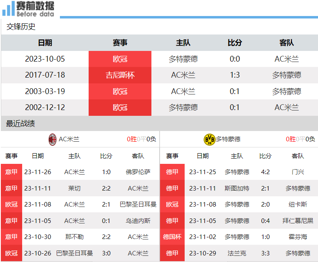Click the Dortmund BVB club crest
Viewport: 318px width, 262px height.
[209, 140]
